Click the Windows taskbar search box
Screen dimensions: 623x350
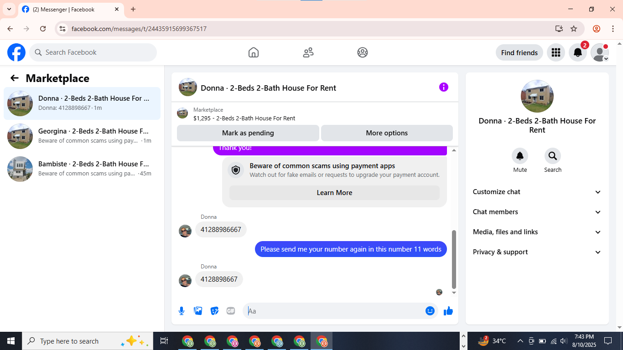[x=88, y=341]
